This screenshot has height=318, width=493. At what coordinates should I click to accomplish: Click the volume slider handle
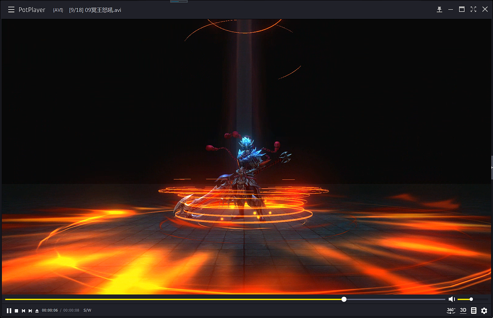(471, 299)
